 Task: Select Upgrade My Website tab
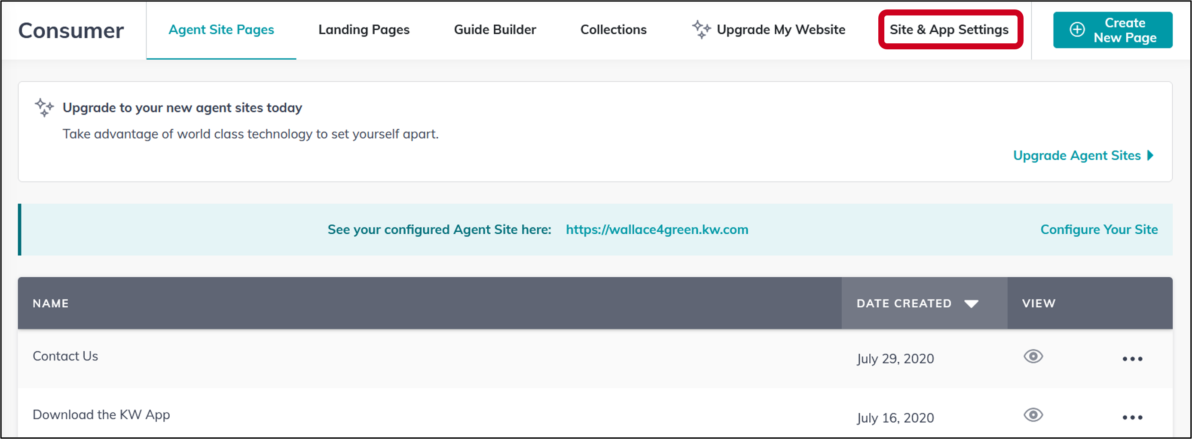tap(781, 30)
